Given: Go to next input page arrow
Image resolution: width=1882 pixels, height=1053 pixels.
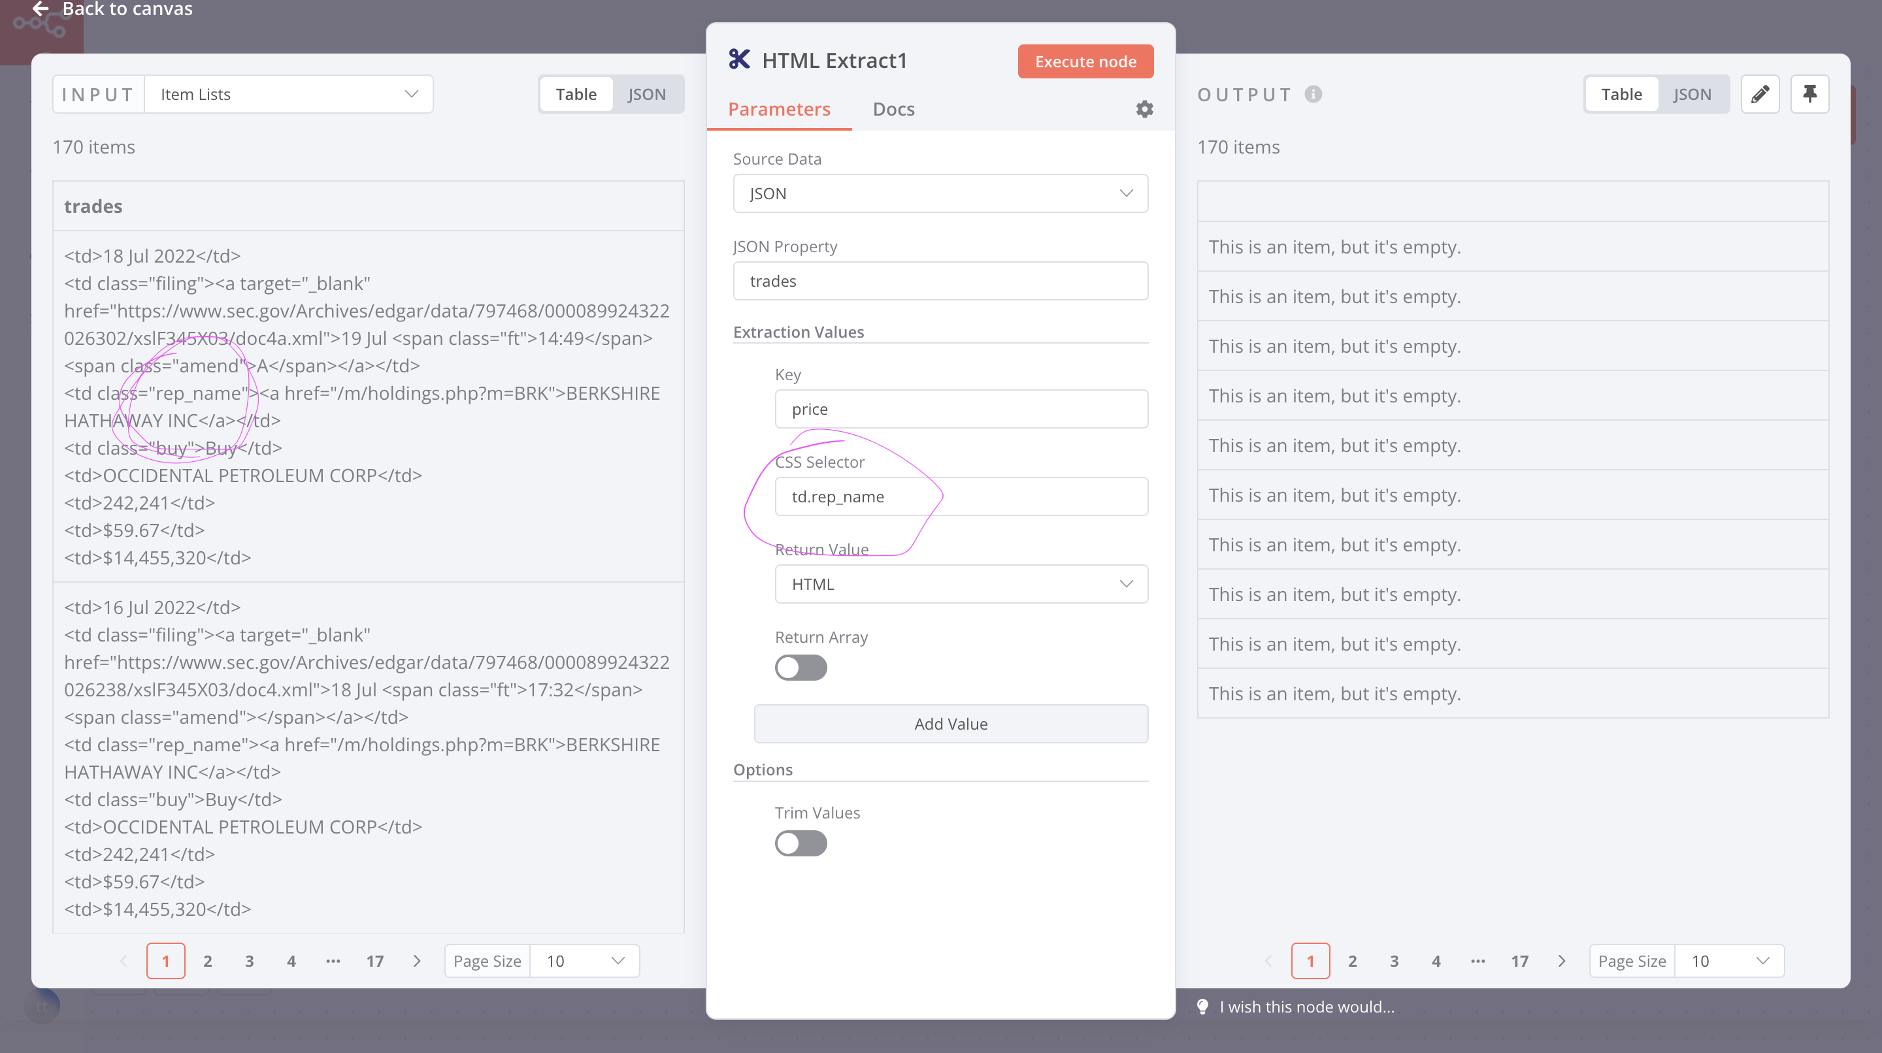Looking at the screenshot, I should [x=416, y=961].
